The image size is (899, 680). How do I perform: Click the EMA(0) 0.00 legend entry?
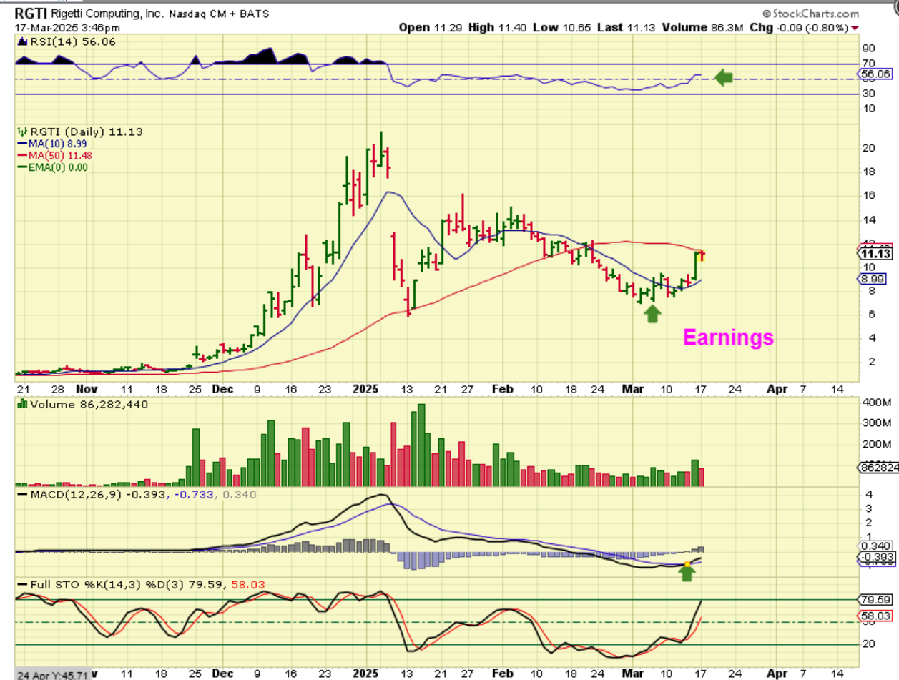tap(54, 167)
